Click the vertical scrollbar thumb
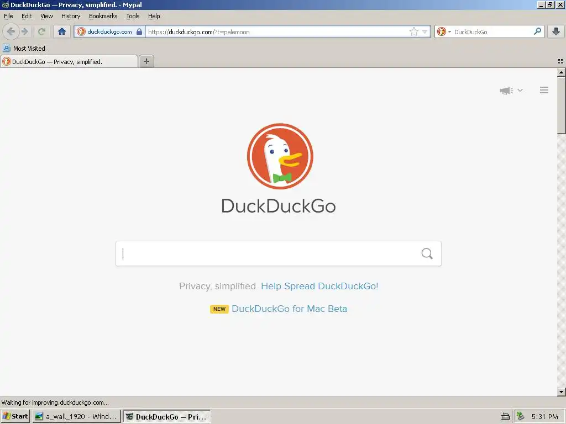The image size is (566, 424). [561, 105]
